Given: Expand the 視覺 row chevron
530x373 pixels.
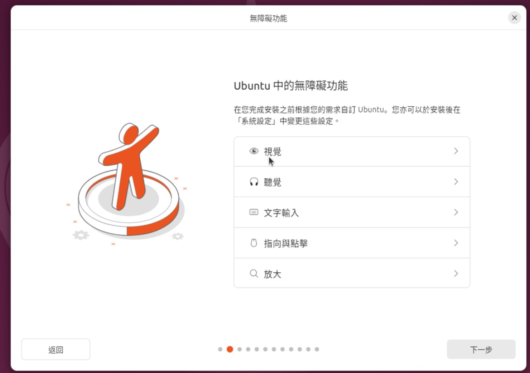Looking at the screenshot, I should 456,151.
